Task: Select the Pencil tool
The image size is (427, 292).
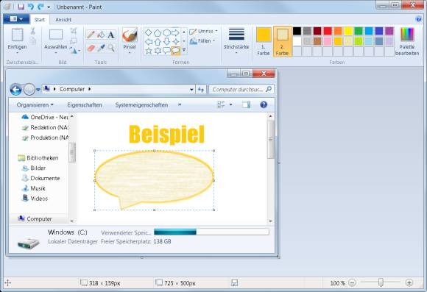Action: coord(91,35)
